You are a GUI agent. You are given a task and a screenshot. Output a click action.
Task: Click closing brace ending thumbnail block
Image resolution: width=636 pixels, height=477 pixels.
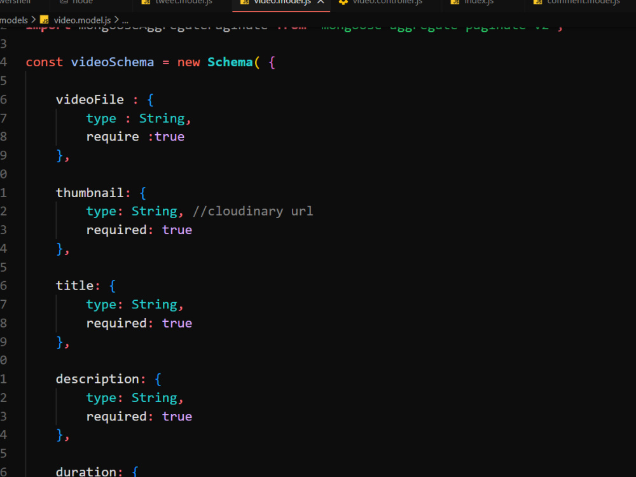(60, 249)
